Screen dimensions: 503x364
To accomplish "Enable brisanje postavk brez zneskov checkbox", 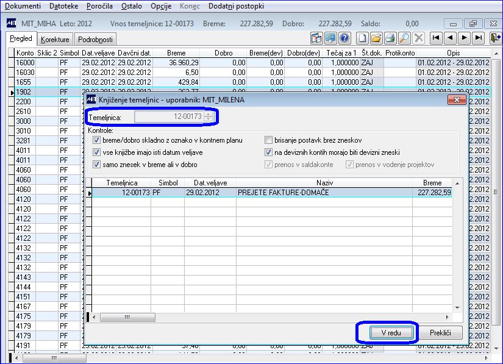I will [x=268, y=140].
